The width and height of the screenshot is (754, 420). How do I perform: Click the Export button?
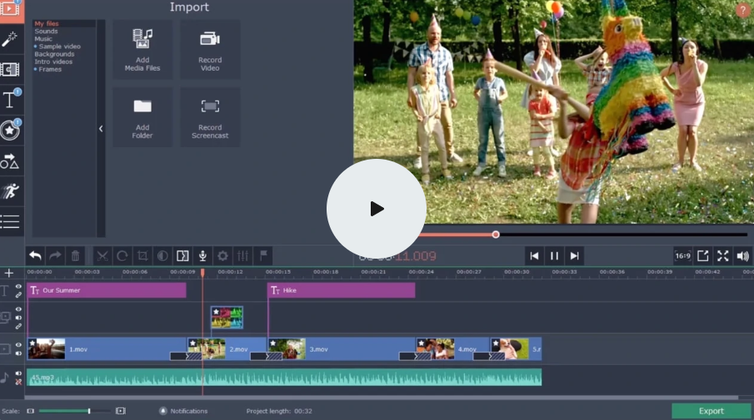(x=711, y=411)
